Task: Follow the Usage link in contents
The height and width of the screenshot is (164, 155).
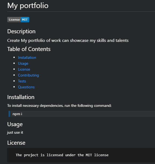Action: pyautogui.click(x=23, y=64)
